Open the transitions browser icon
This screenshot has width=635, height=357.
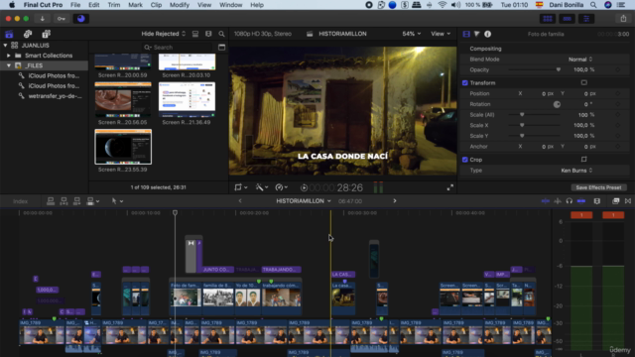[x=628, y=201]
